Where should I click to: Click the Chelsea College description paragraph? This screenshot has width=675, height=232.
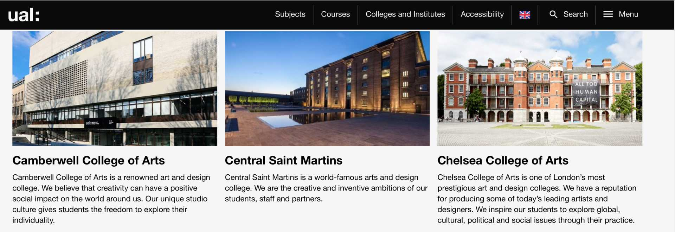click(x=536, y=199)
